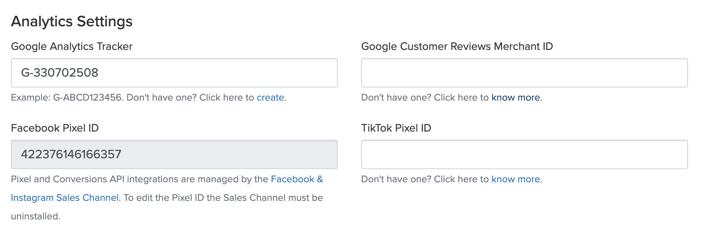Click "Don't have one?" text below Merchant ID field
Image resolution: width=702 pixels, height=250 pixels.
point(396,98)
